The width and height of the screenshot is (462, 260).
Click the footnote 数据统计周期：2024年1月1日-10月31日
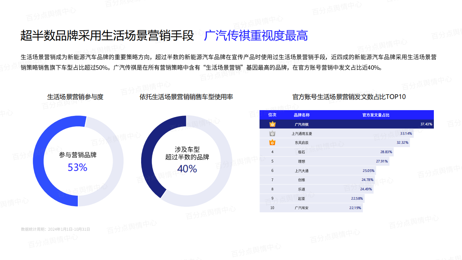click(x=55, y=229)
